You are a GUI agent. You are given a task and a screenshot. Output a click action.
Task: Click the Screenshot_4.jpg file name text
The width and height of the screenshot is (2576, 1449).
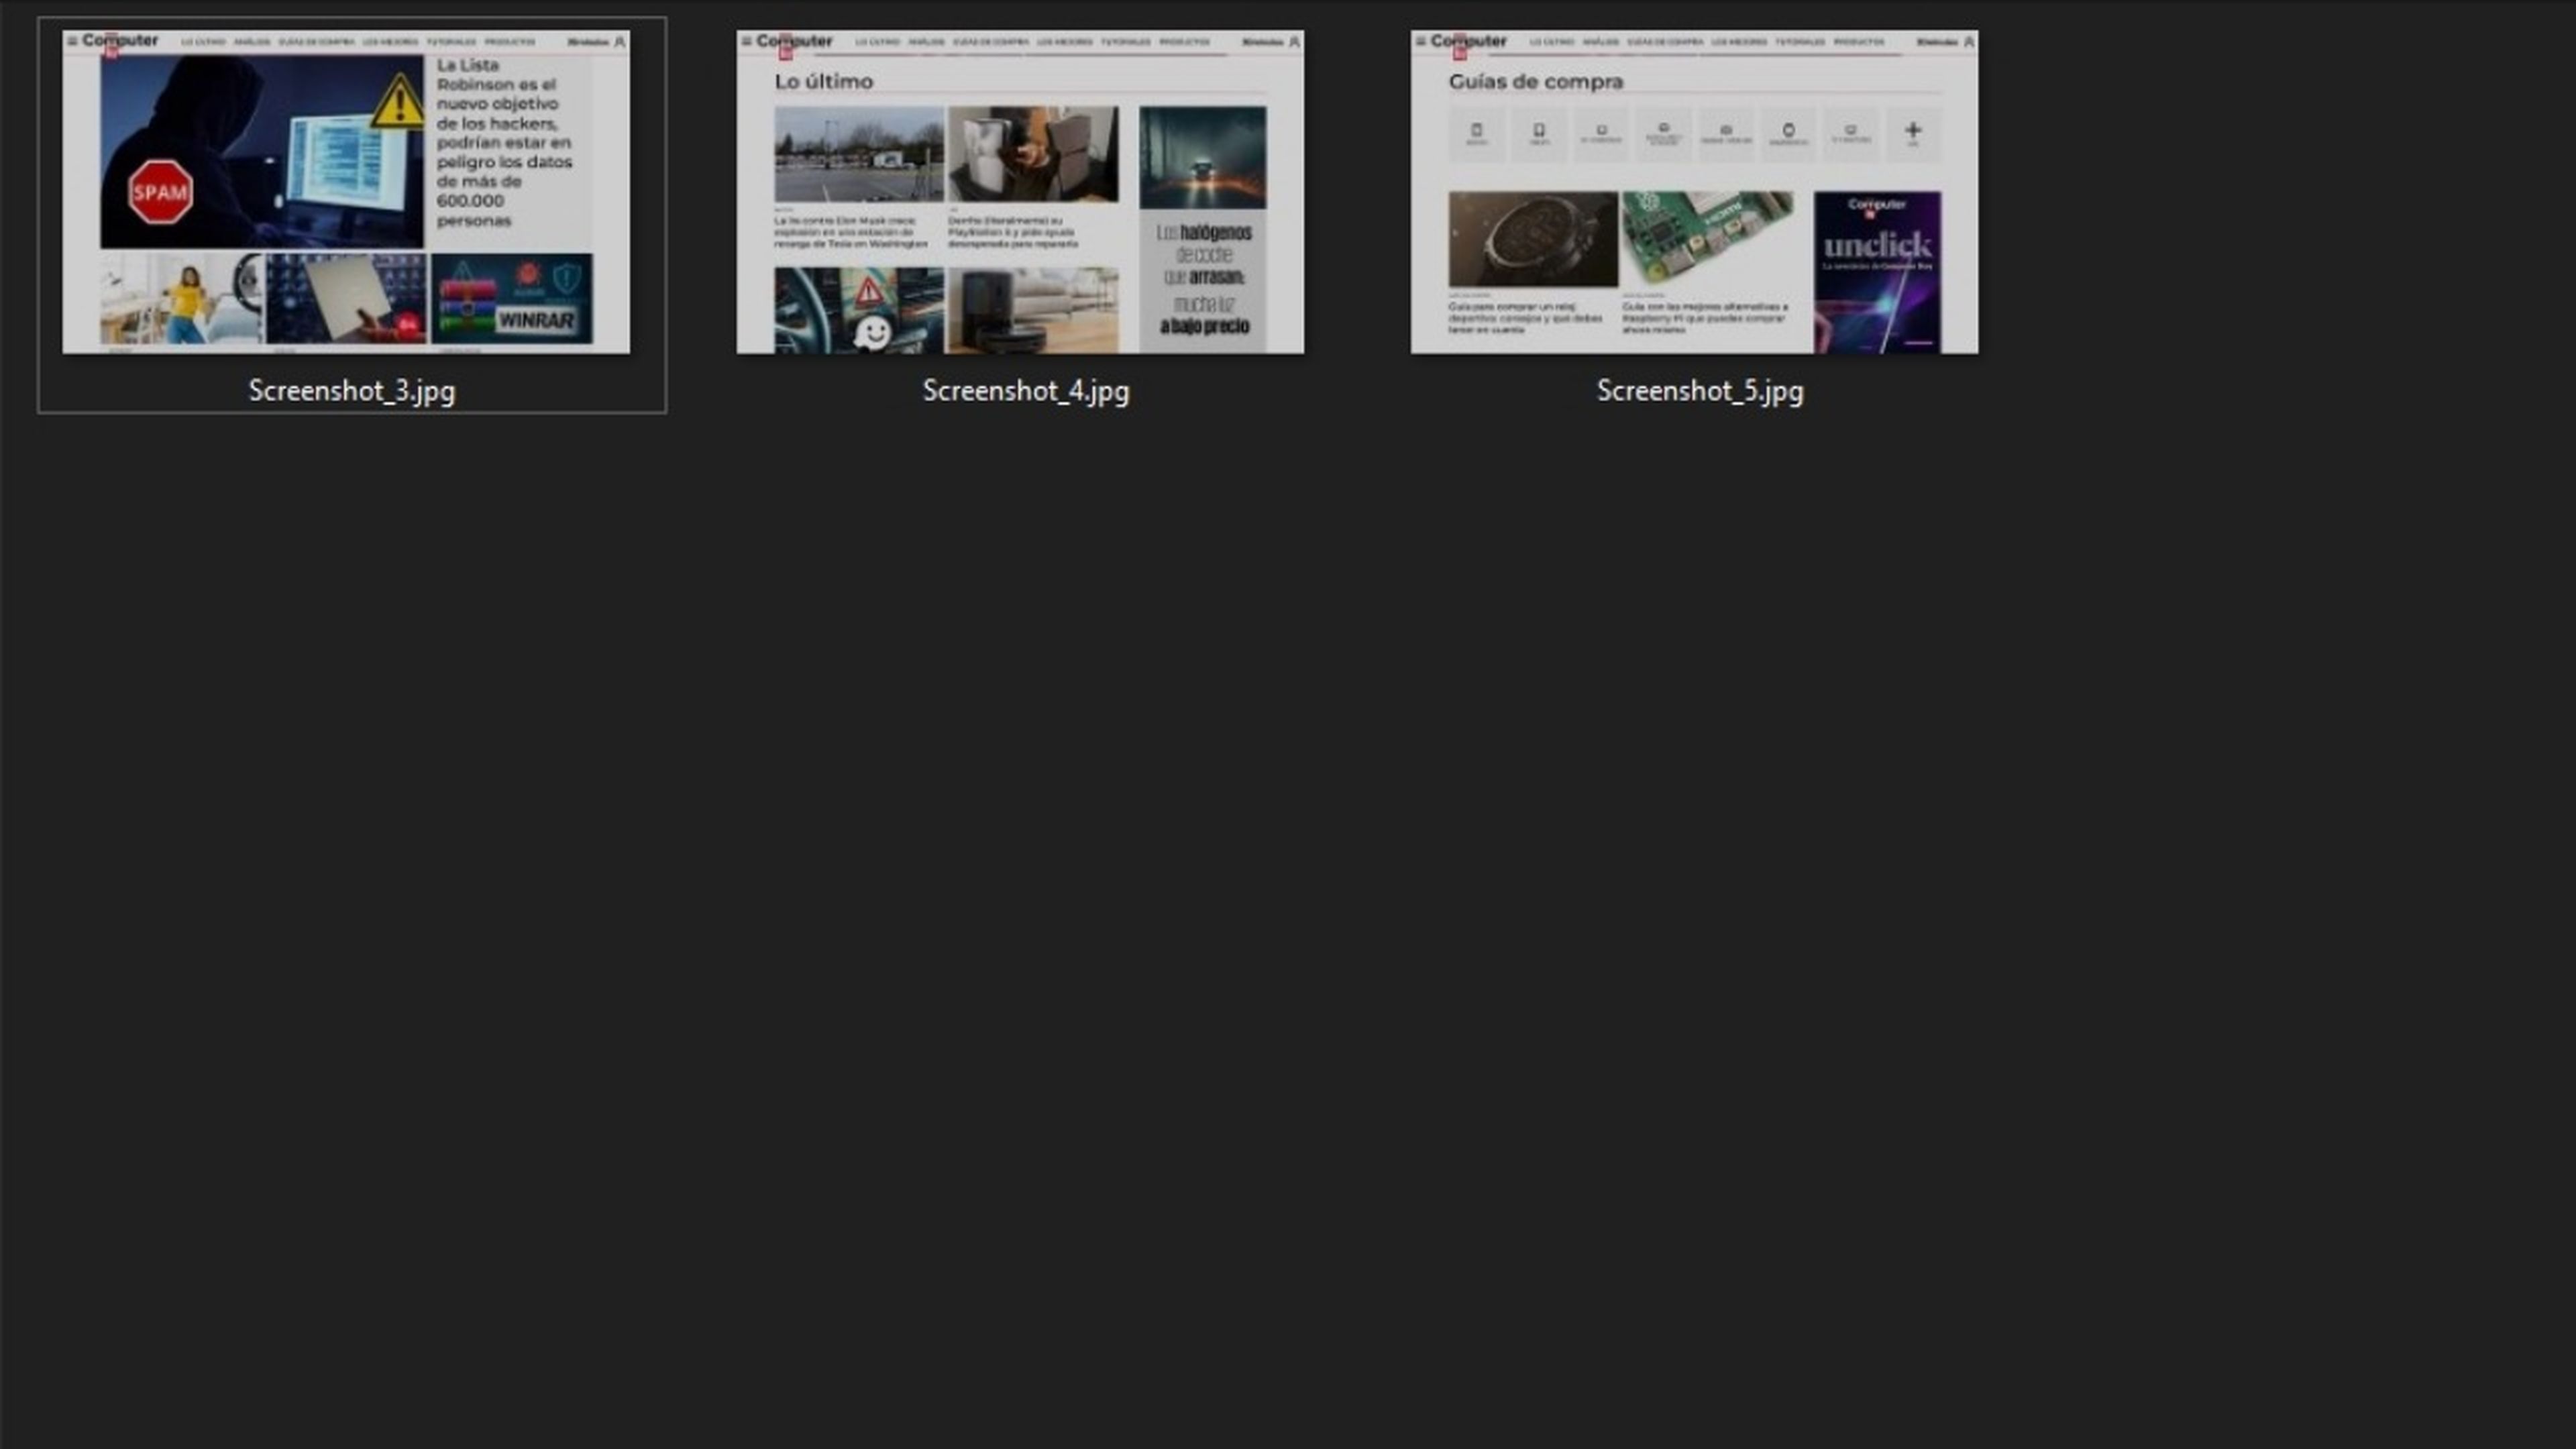[x=1026, y=391]
